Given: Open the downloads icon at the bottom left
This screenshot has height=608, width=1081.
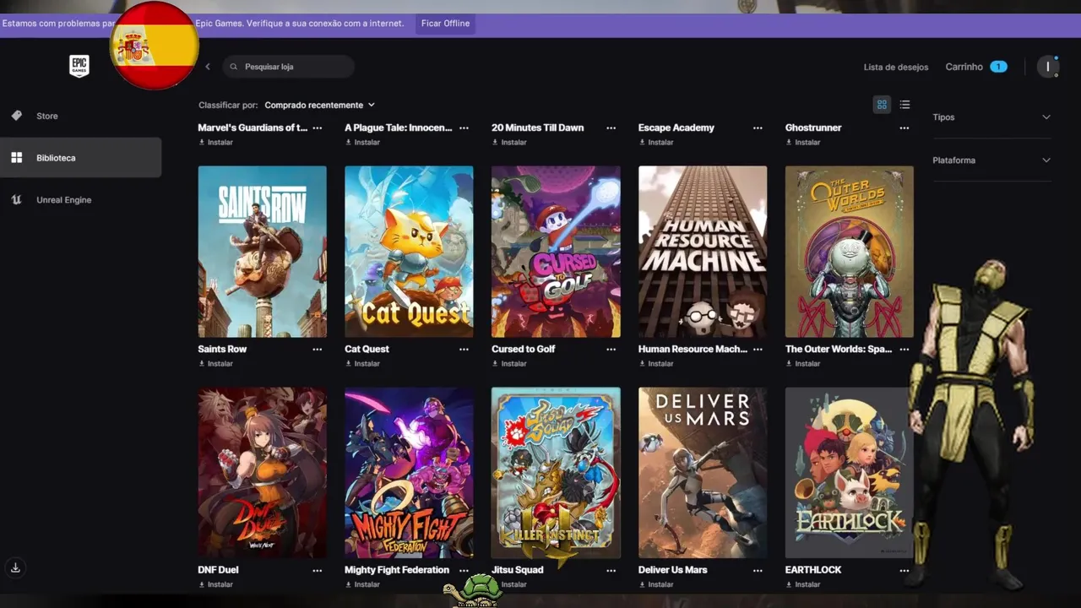Looking at the screenshot, I should [15, 568].
